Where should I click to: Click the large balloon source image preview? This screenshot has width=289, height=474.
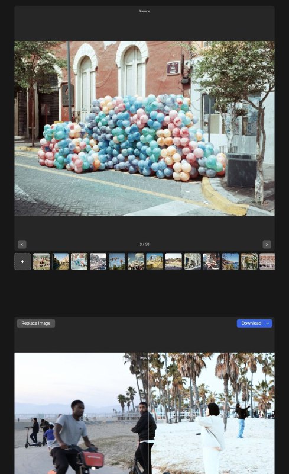pyautogui.click(x=144, y=129)
